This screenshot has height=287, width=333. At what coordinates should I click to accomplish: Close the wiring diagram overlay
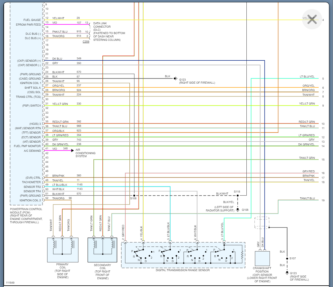click(x=312, y=19)
